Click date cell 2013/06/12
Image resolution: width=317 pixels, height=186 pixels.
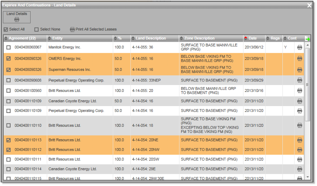pyautogui.click(x=254, y=47)
